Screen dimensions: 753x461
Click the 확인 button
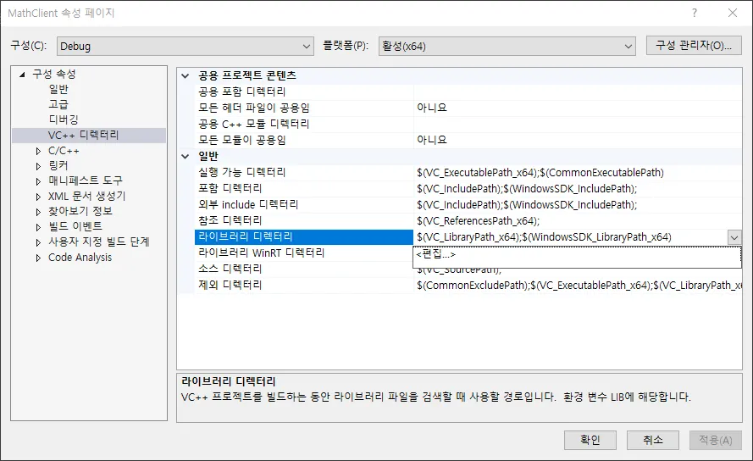590,440
